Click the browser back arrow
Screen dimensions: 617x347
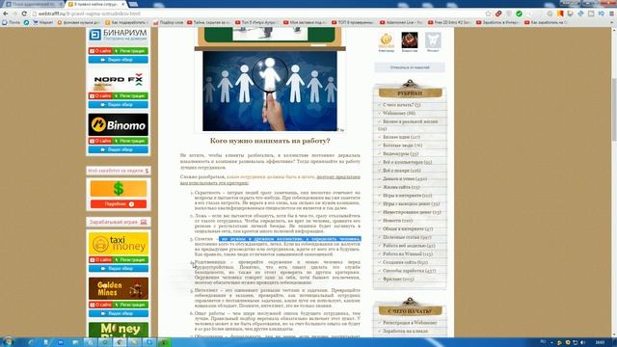[6, 13]
